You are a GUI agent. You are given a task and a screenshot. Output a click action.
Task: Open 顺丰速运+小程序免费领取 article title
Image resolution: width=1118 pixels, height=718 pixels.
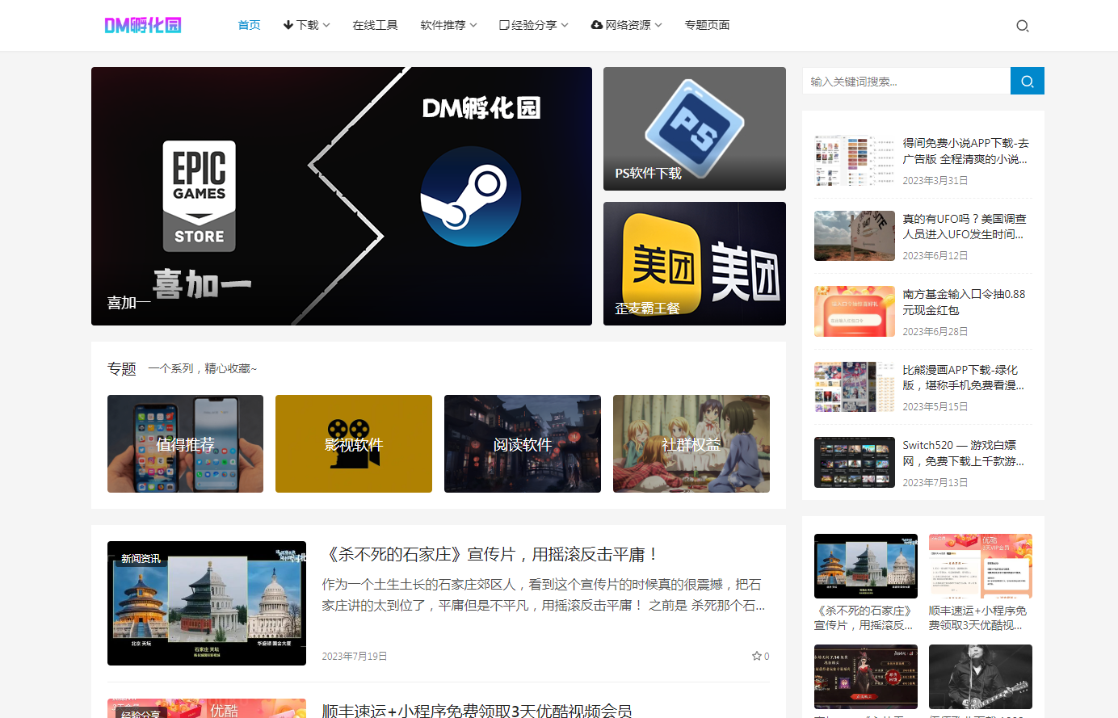[x=477, y=711]
